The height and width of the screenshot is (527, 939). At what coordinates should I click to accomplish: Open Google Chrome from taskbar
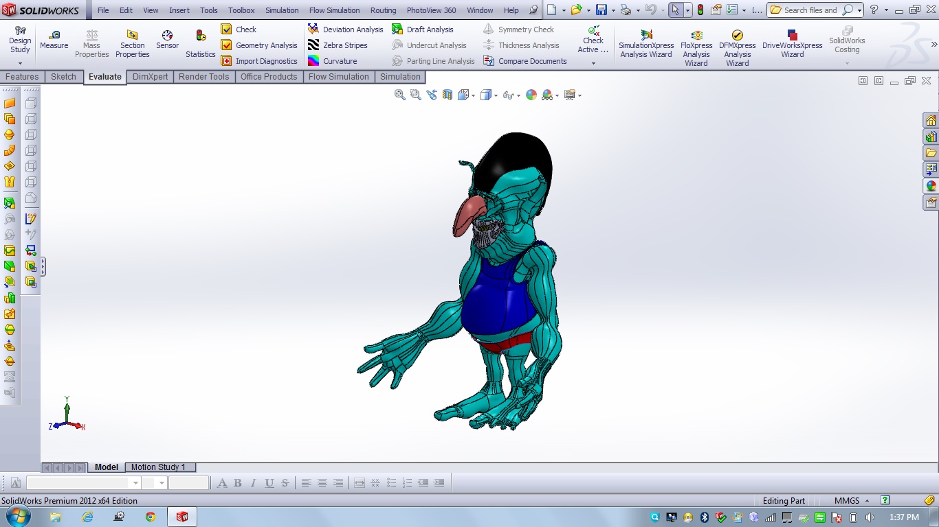(x=151, y=517)
